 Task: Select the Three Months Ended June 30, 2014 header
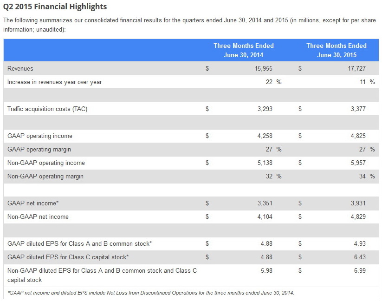coord(244,50)
